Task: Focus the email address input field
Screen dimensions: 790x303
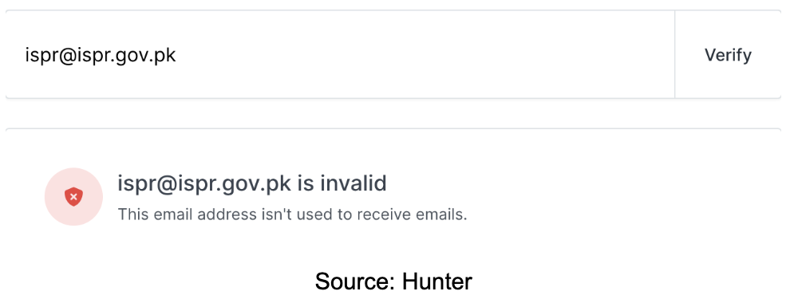Action: click(340, 54)
